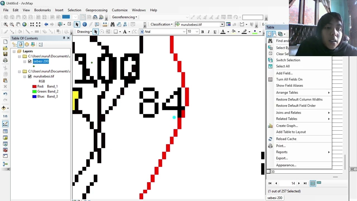Toggle Italic text formatting
The width and height of the screenshot is (357, 201).
tap(209, 32)
